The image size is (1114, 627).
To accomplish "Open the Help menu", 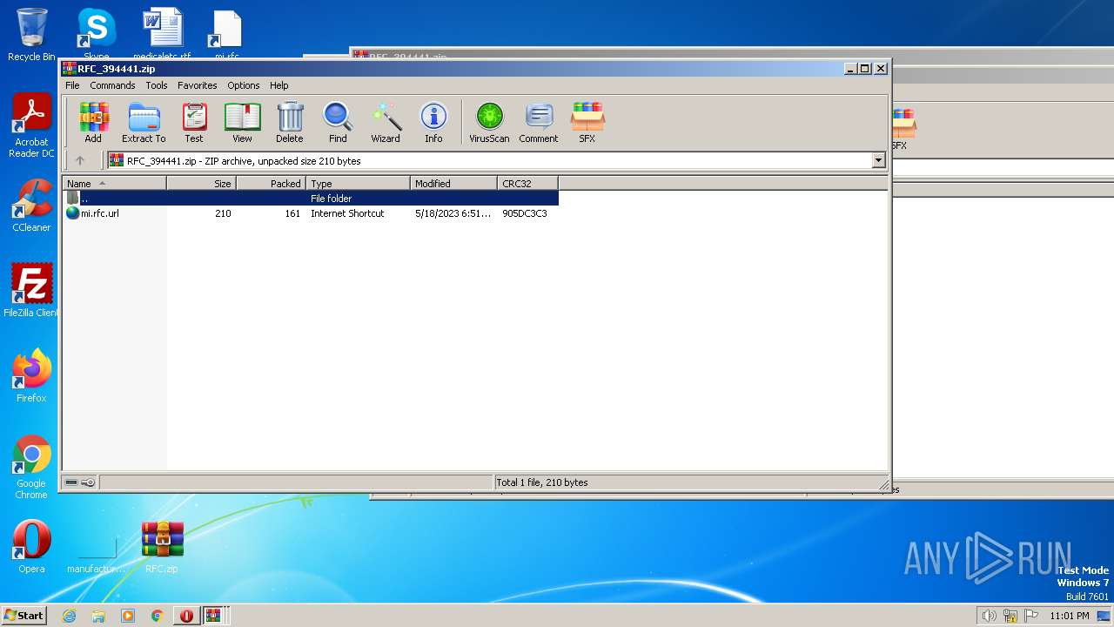I will 278,85.
